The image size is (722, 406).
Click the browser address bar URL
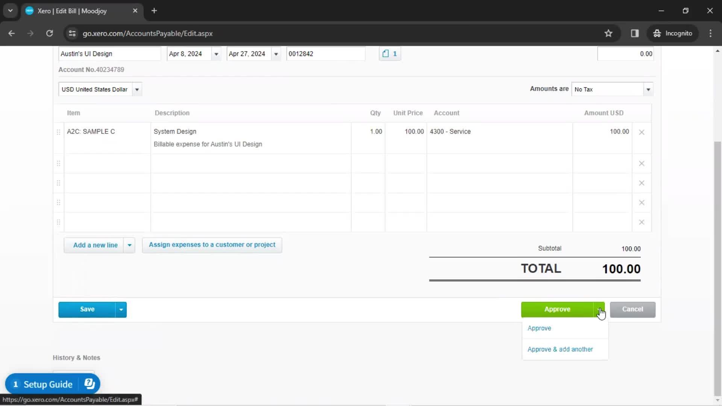tap(147, 33)
